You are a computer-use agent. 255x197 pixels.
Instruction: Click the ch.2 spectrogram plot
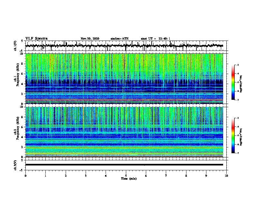[x=124, y=132]
